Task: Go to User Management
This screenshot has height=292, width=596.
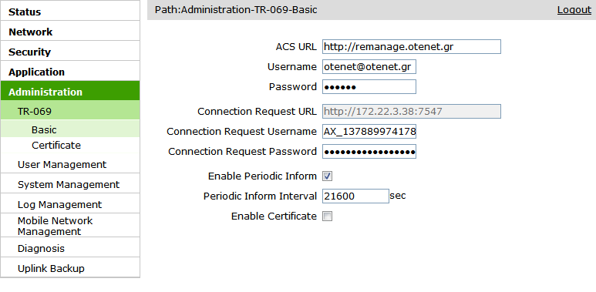Action: [x=70, y=164]
